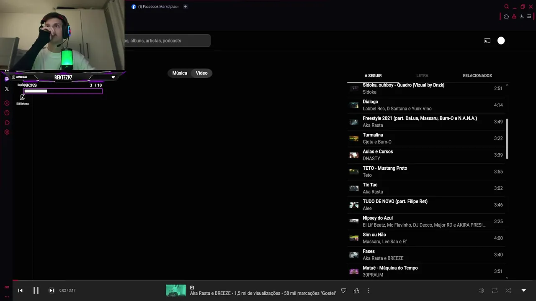Open browser history clock icon
Screen dimensions: 536x301
tap(7, 113)
